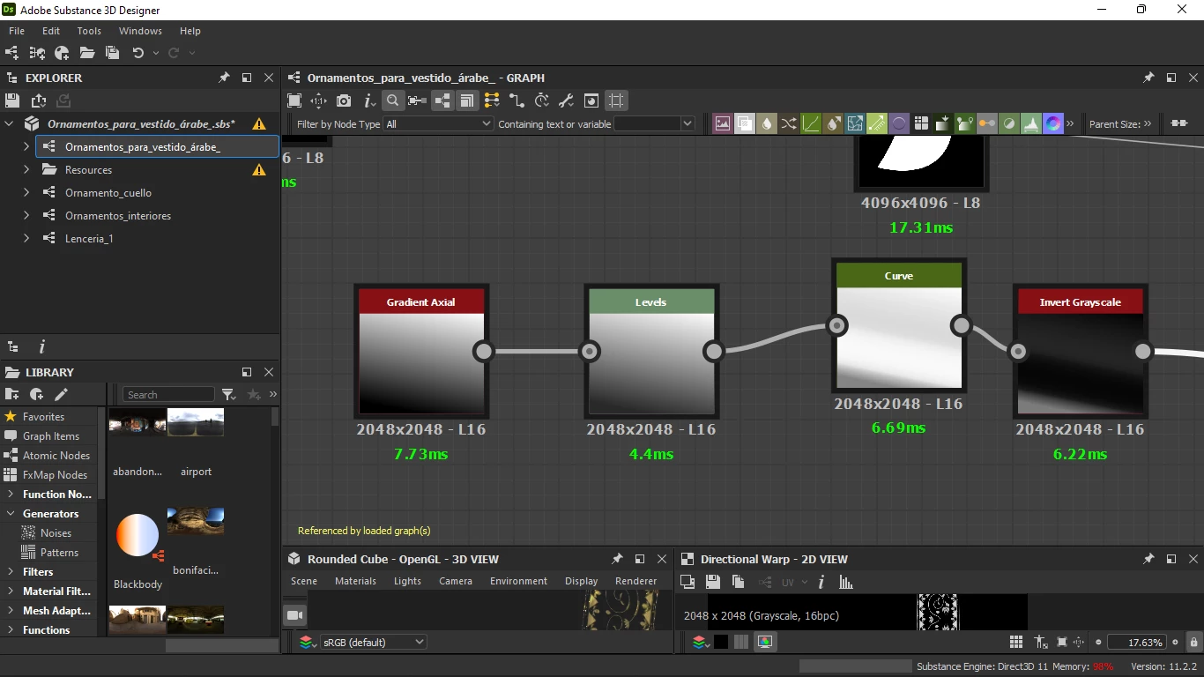This screenshot has height=677, width=1204.
Task: Click the Save package icon in Explorer
Action: 12,100
